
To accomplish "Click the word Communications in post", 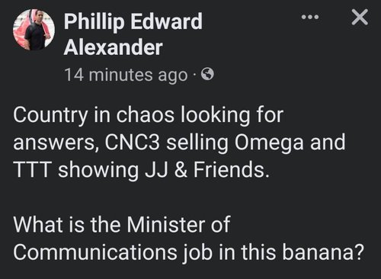I will (94, 252).
